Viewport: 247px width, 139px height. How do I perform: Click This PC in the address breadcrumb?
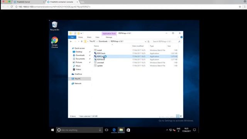[x=92, y=41]
